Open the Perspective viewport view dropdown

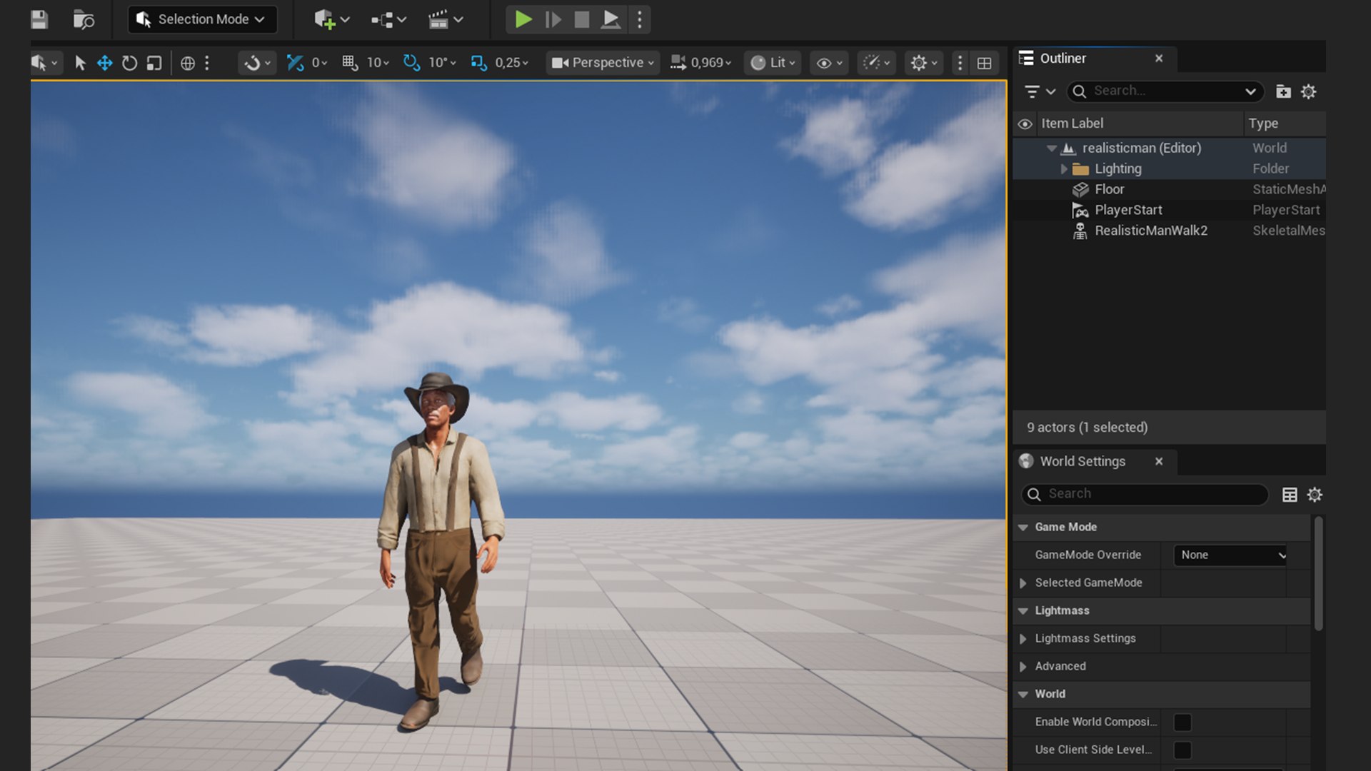click(603, 63)
